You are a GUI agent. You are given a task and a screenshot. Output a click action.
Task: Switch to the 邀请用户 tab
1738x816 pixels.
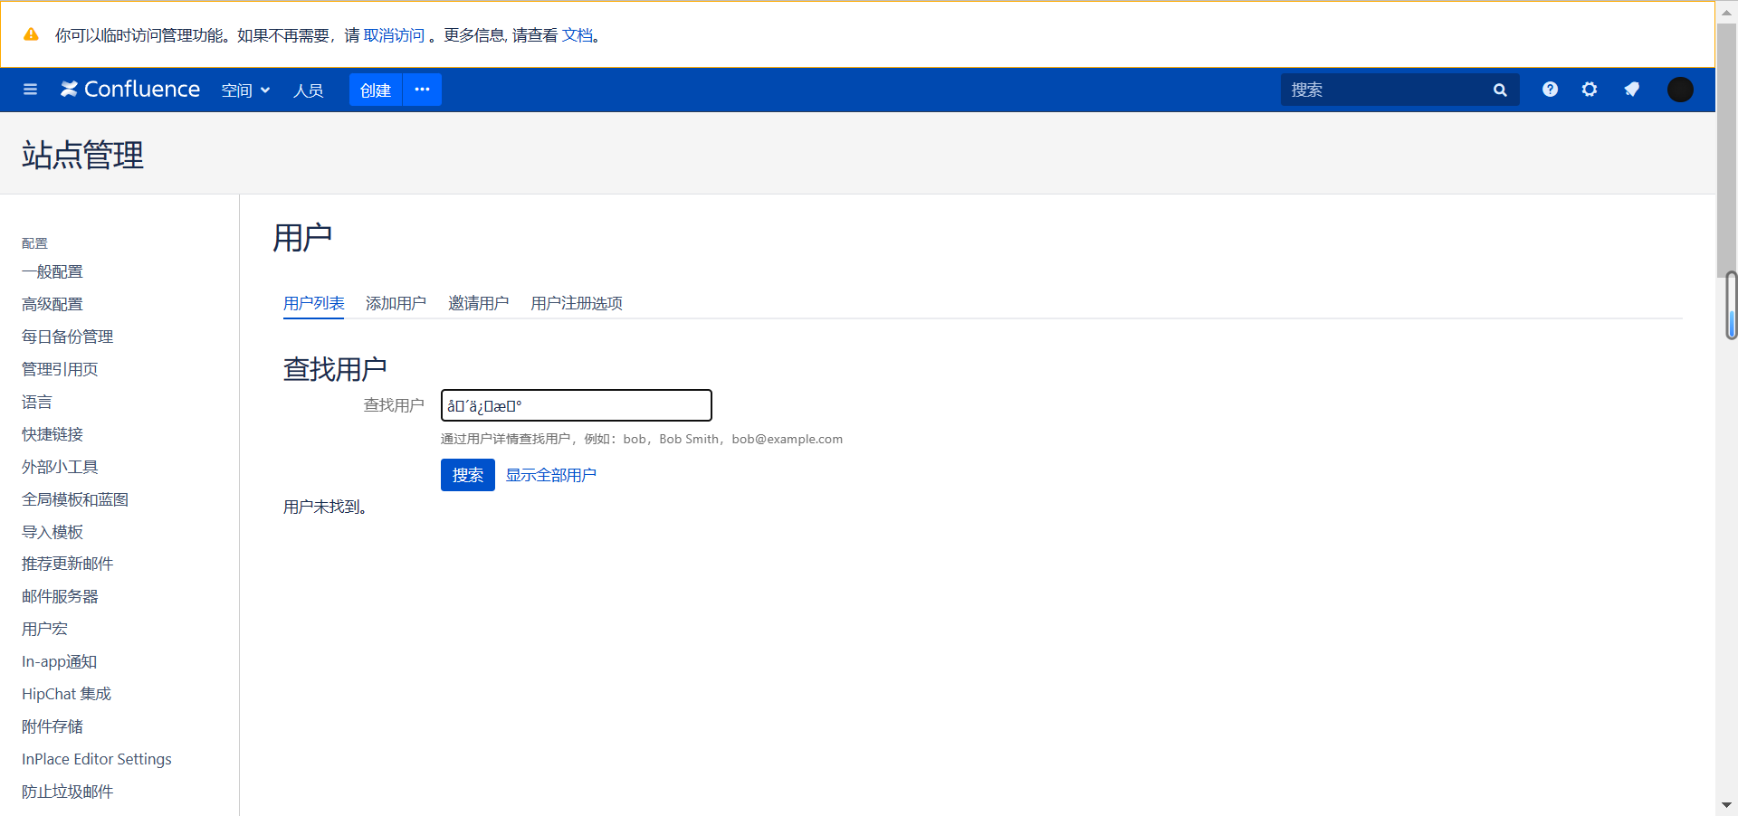pyautogui.click(x=479, y=303)
